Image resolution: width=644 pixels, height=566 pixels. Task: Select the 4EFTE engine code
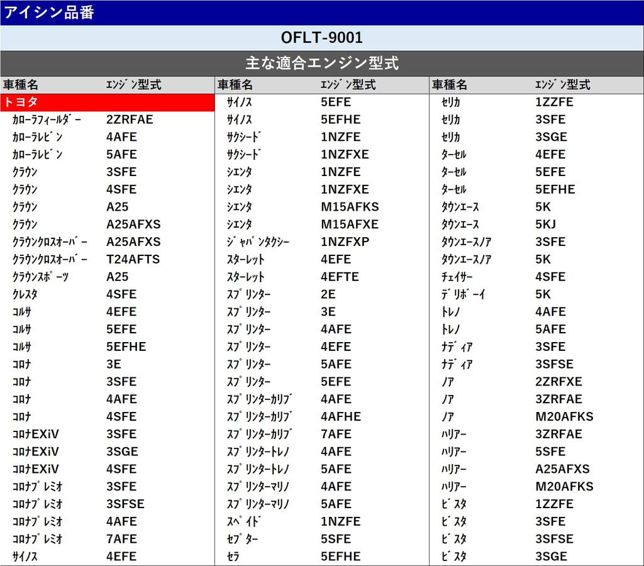click(x=340, y=277)
